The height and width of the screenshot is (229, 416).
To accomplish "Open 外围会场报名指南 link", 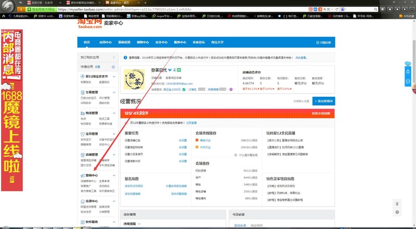I will [176, 186].
